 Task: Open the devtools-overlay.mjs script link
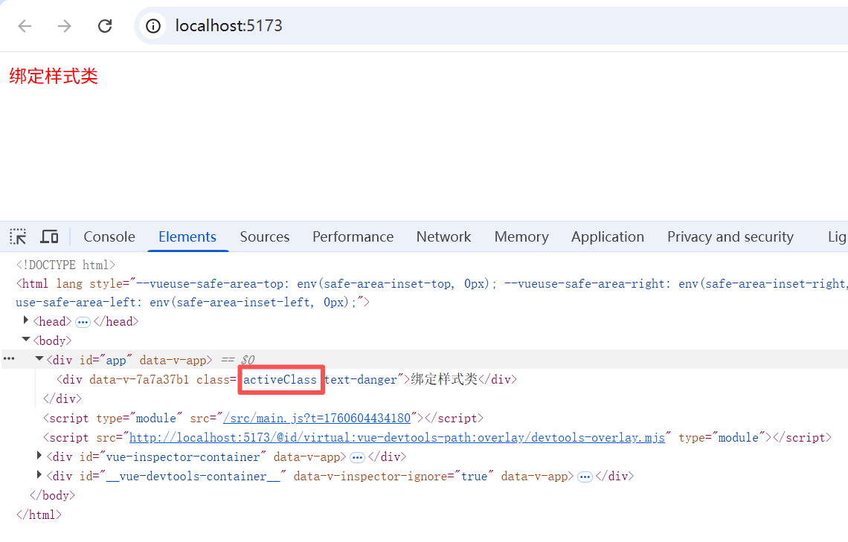click(397, 438)
